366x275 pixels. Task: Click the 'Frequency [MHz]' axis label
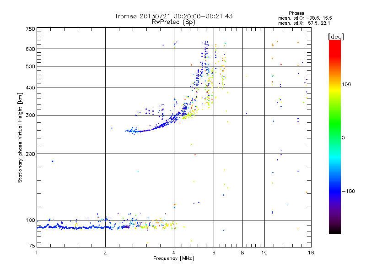(x=173, y=258)
